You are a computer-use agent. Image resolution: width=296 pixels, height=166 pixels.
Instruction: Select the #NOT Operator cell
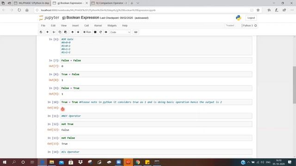coord(156,116)
